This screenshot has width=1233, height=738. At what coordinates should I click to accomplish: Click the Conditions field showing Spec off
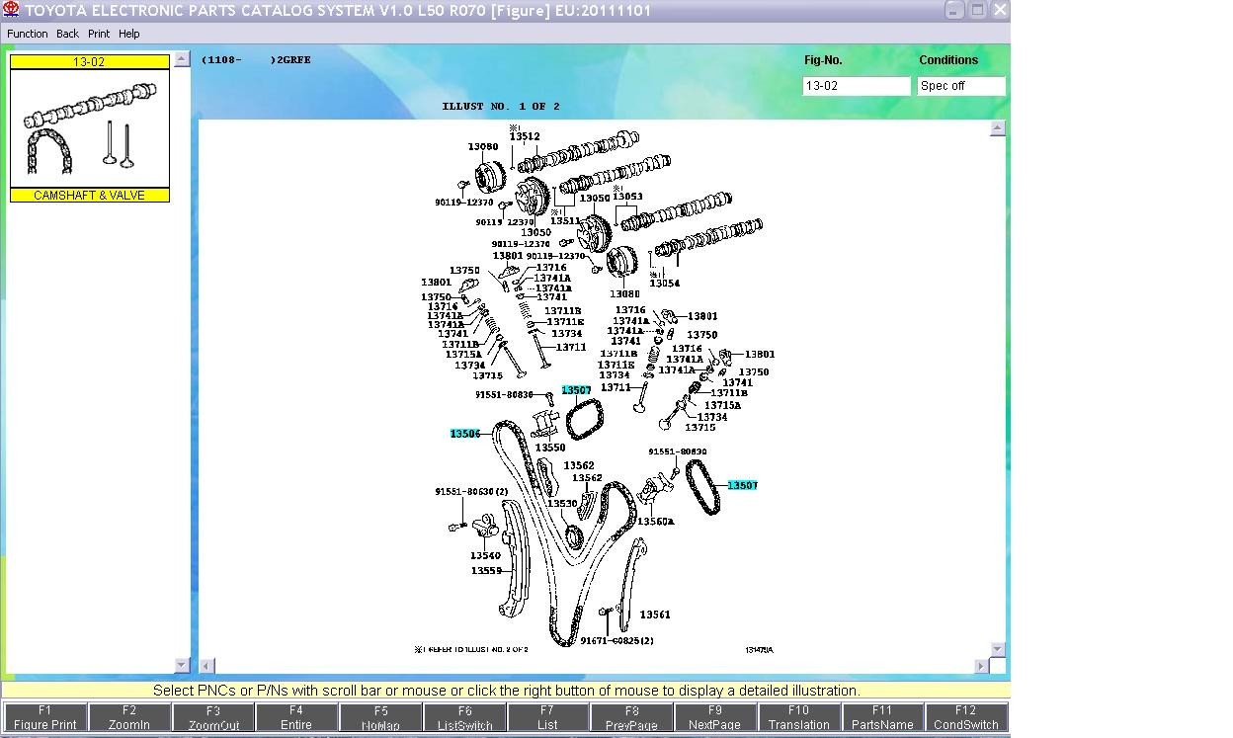point(961,86)
